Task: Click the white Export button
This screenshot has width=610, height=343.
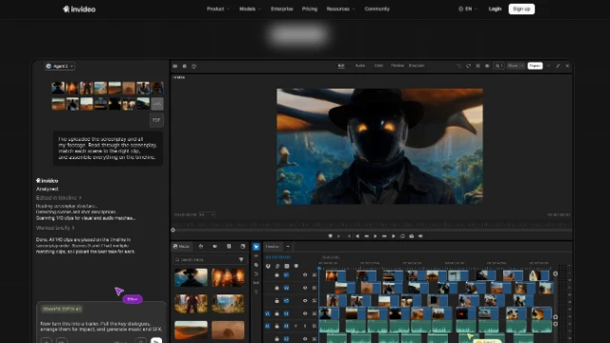Action: [535, 66]
